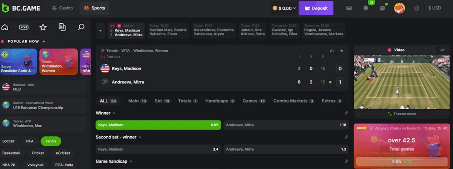Open the language globe icon
Screen dimensions: 453x169
(417, 8)
